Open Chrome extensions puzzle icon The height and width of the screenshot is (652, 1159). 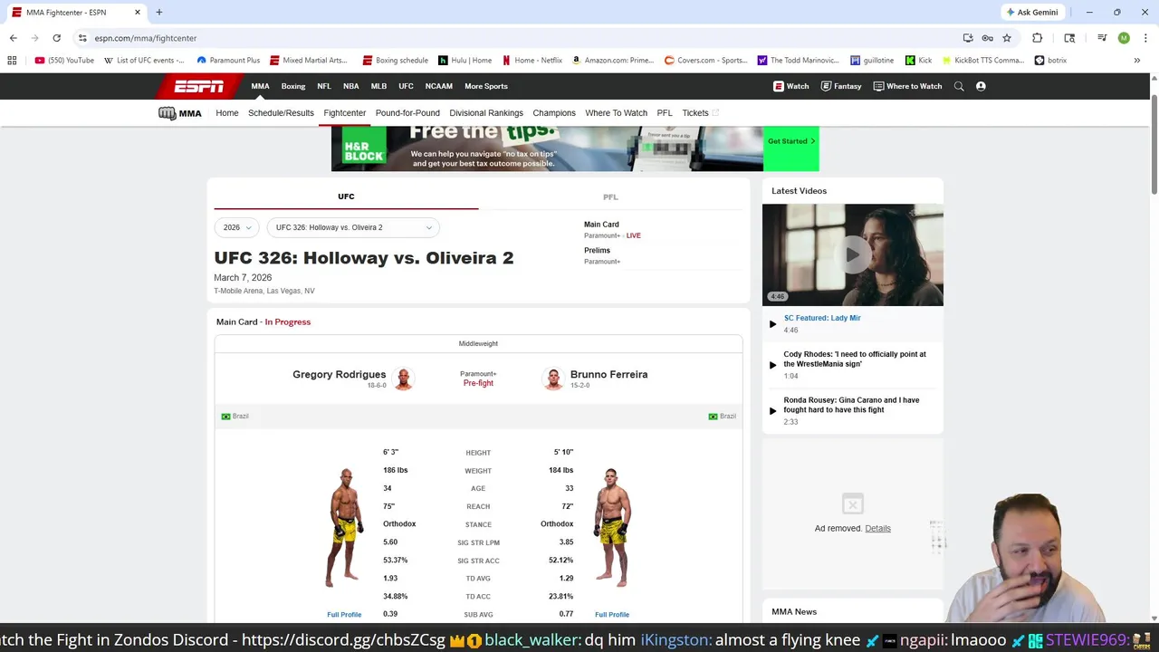(x=1037, y=38)
